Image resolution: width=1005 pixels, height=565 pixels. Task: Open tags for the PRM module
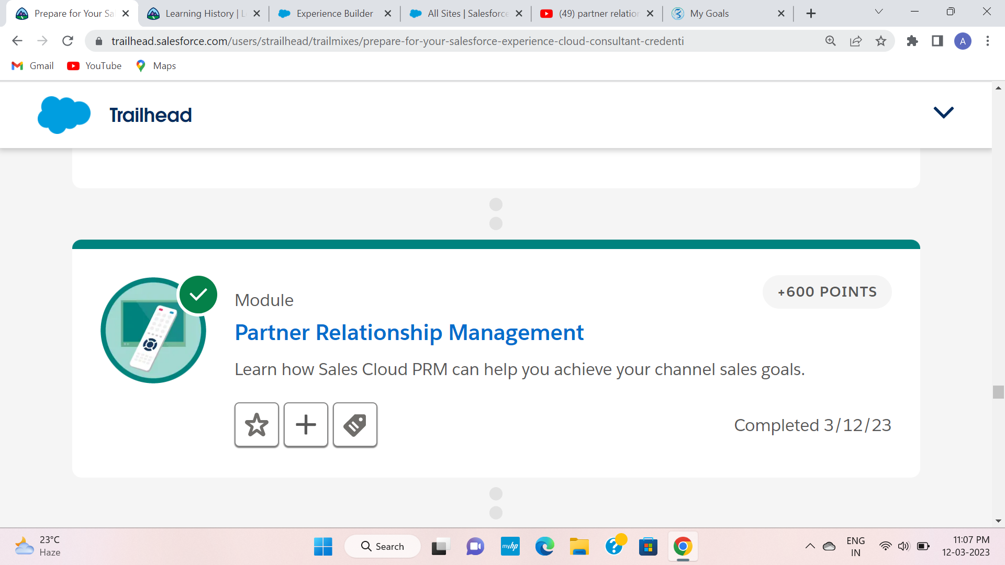(x=355, y=424)
